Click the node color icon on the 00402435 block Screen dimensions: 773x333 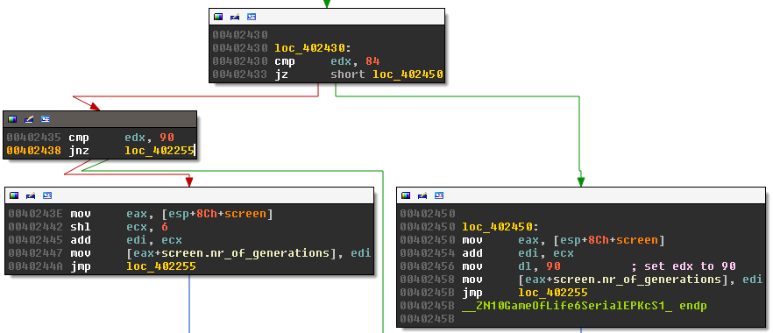pyautogui.click(x=12, y=119)
